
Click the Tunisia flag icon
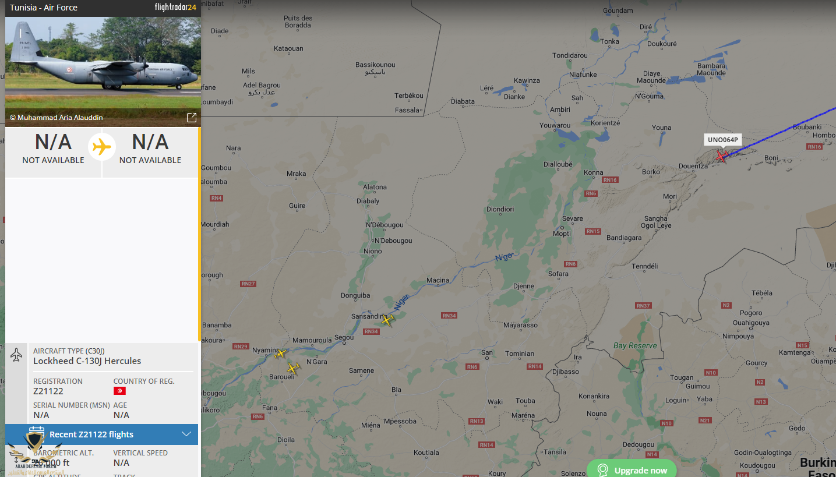119,391
